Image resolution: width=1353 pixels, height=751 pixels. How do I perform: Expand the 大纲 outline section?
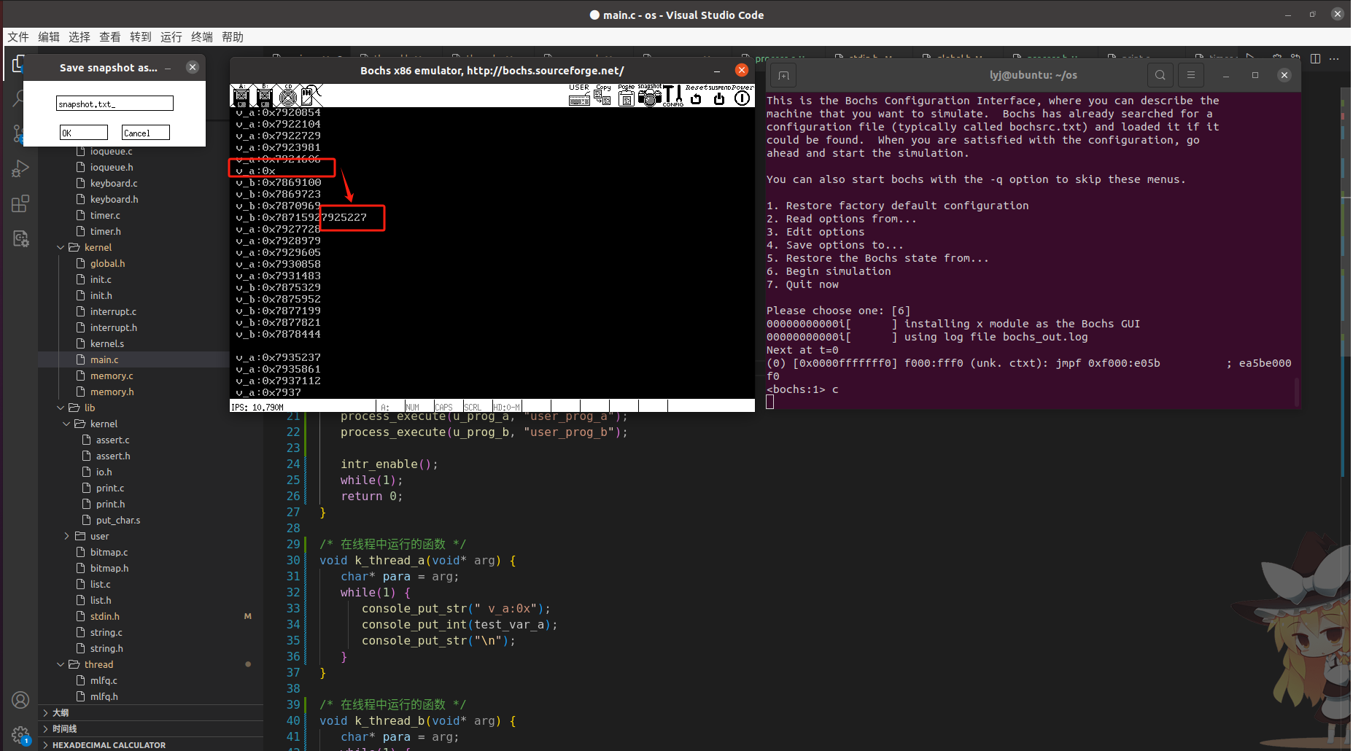pos(61,712)
